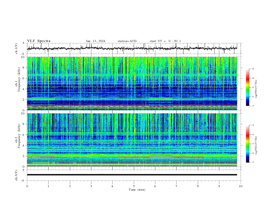Click the "9" tick on the time axis
The width and height of the screenshot is (271, 209).
219,186
